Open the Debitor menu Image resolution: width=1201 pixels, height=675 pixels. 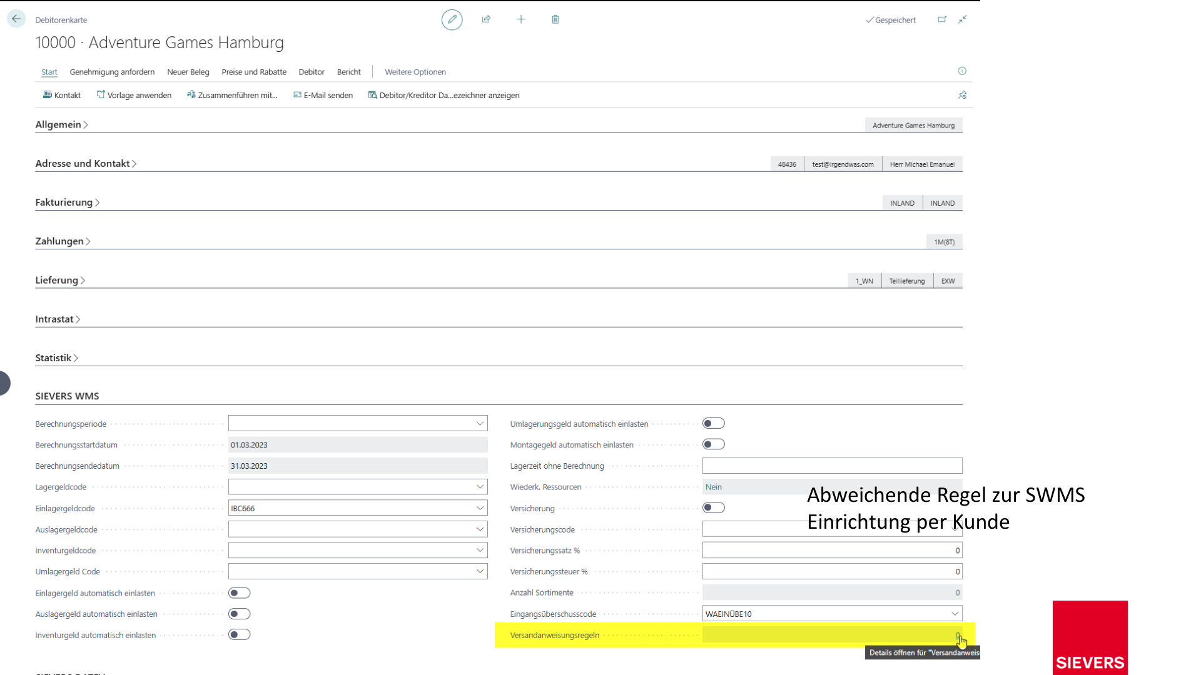pos(312,72)
